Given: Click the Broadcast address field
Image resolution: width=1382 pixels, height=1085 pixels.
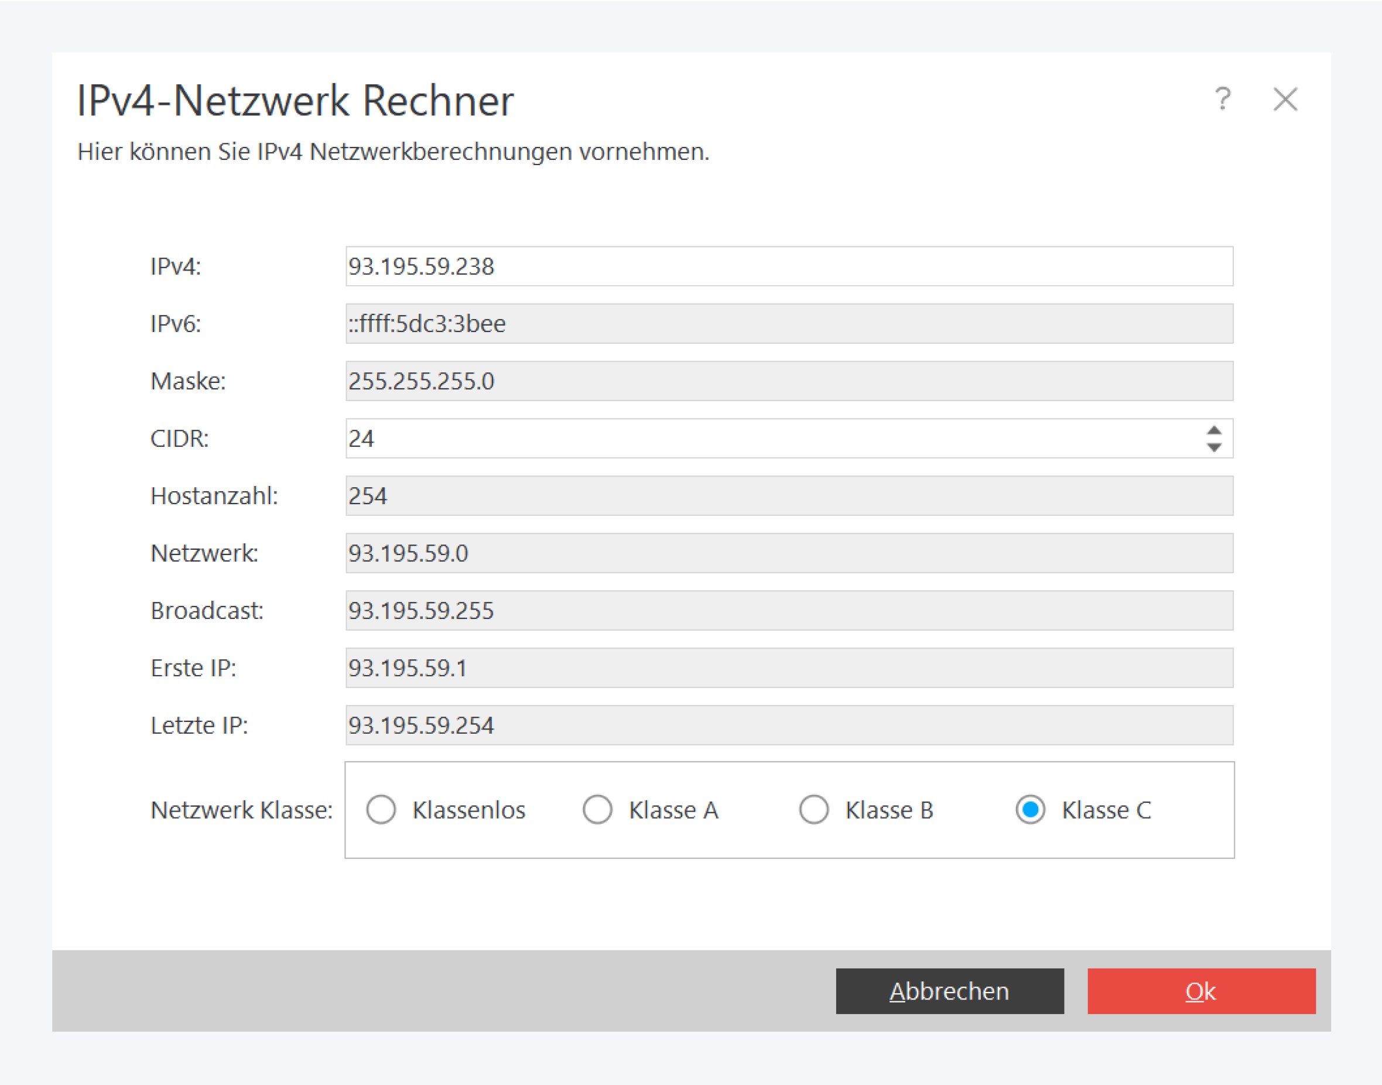Looking at the screenshot, I should [x=789, y=611].
